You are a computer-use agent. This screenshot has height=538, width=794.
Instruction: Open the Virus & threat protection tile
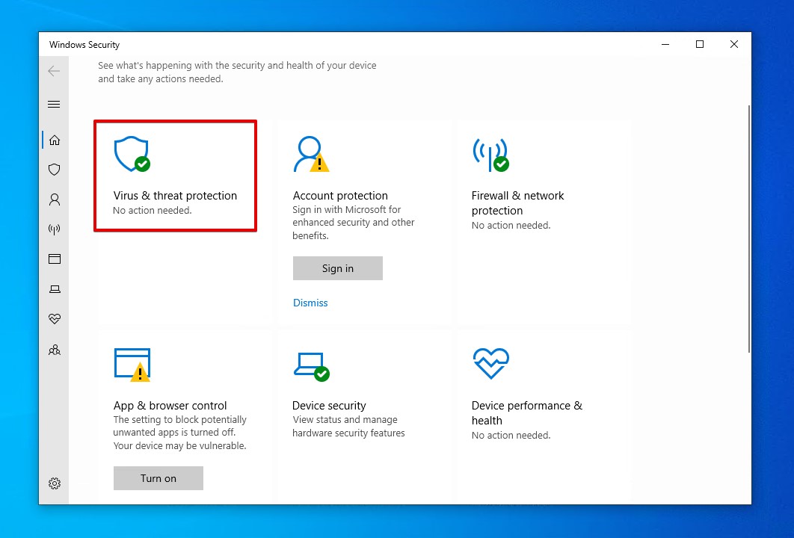click(x=175, y=176)
